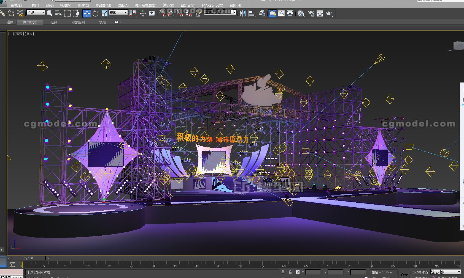Open the reference coordinate system dropdown 视图
This screenshot has height=278, width=464.
click(118, 12)
